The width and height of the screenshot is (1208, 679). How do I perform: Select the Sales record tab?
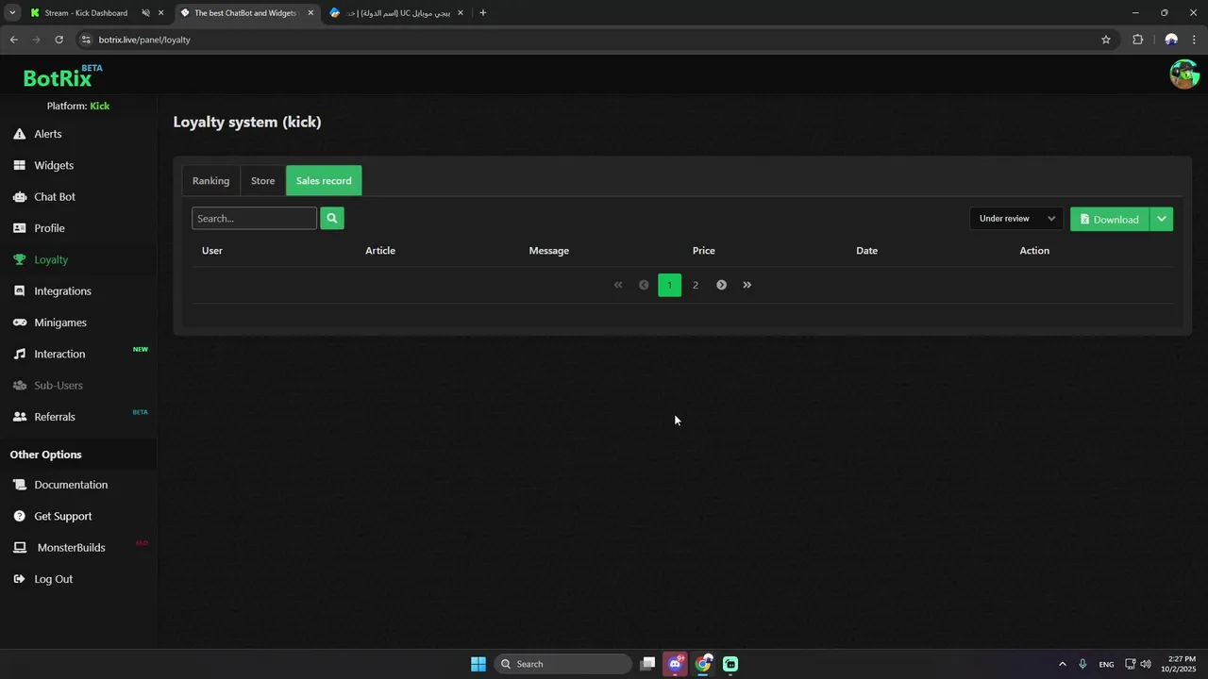tap(324, 181)
